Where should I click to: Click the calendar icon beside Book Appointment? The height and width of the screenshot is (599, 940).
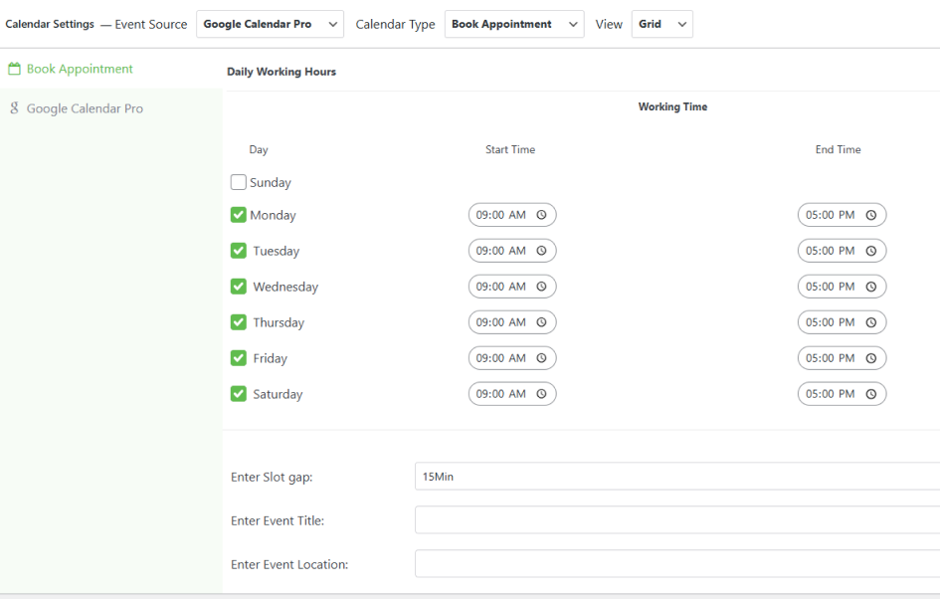15,69
